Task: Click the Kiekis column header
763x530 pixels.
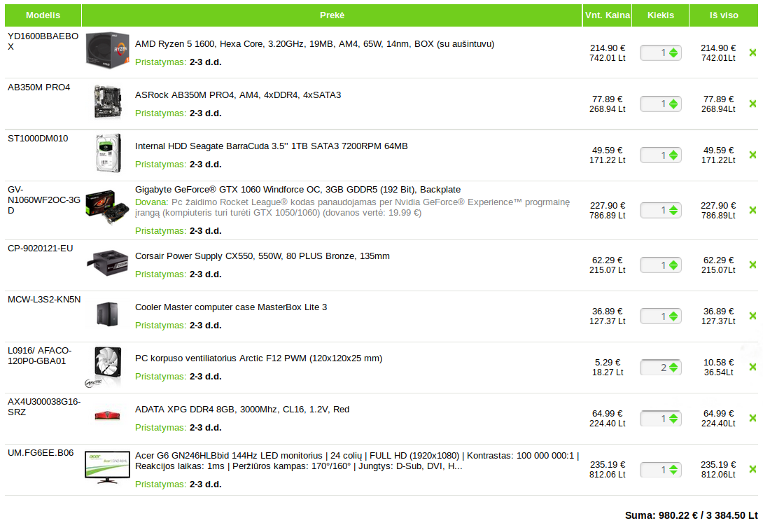Action: point(660,15)
